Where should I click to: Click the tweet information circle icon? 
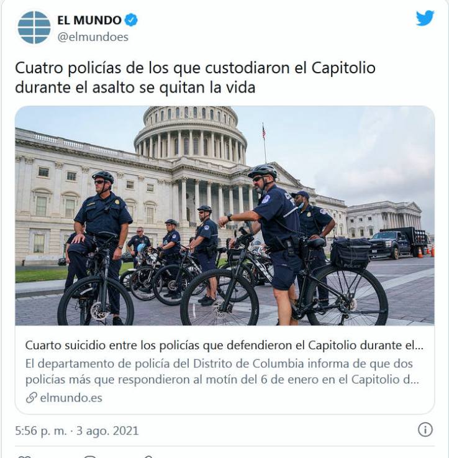tap(425, 429)
